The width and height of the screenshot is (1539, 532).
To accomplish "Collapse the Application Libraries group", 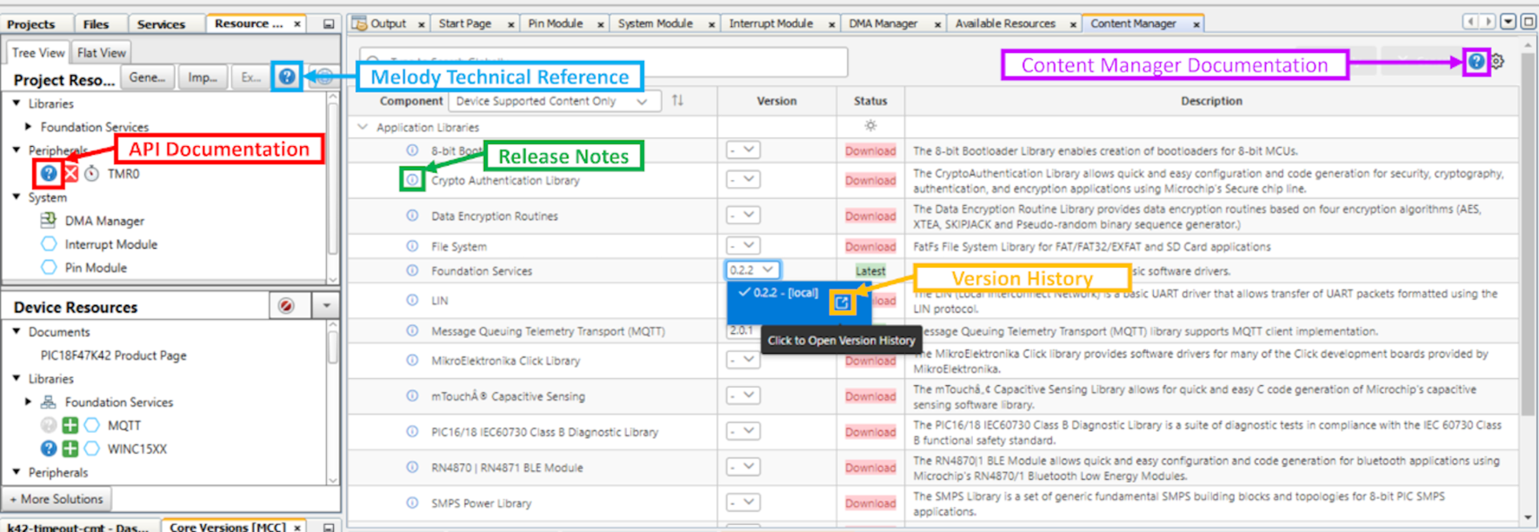I will (363, 127).
